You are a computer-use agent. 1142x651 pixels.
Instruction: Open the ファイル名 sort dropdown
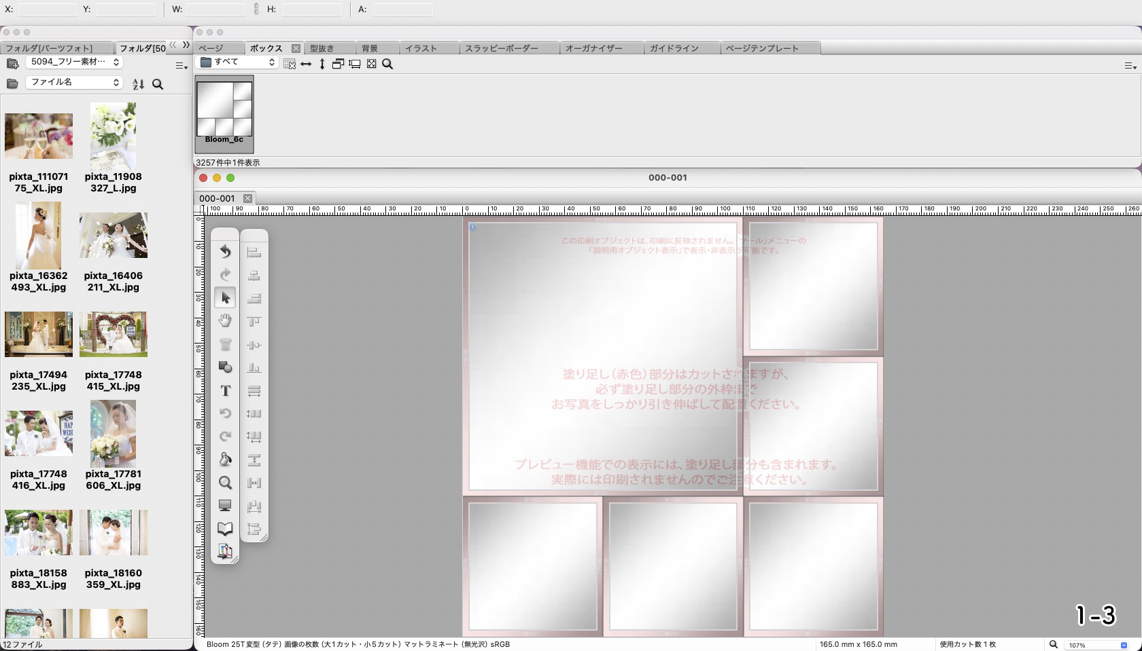point(74,82)
